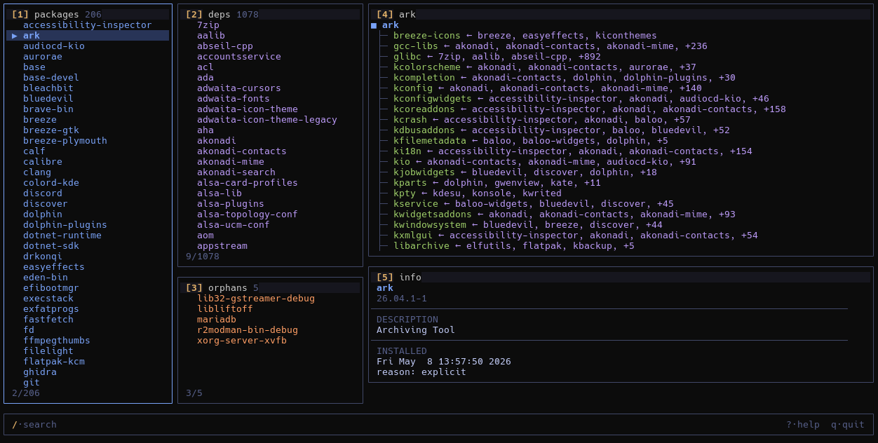
Task: Select adwaita-cursors dependency
Action: tap(239, 88)
